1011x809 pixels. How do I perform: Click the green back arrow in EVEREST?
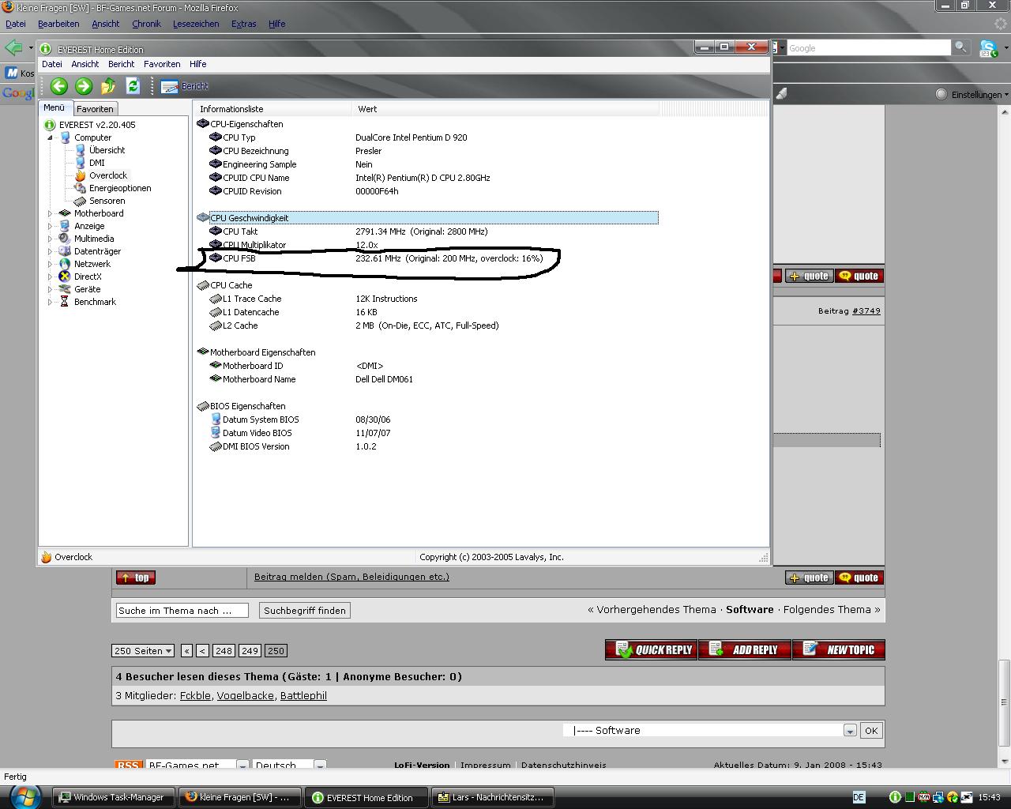point(58,86)
